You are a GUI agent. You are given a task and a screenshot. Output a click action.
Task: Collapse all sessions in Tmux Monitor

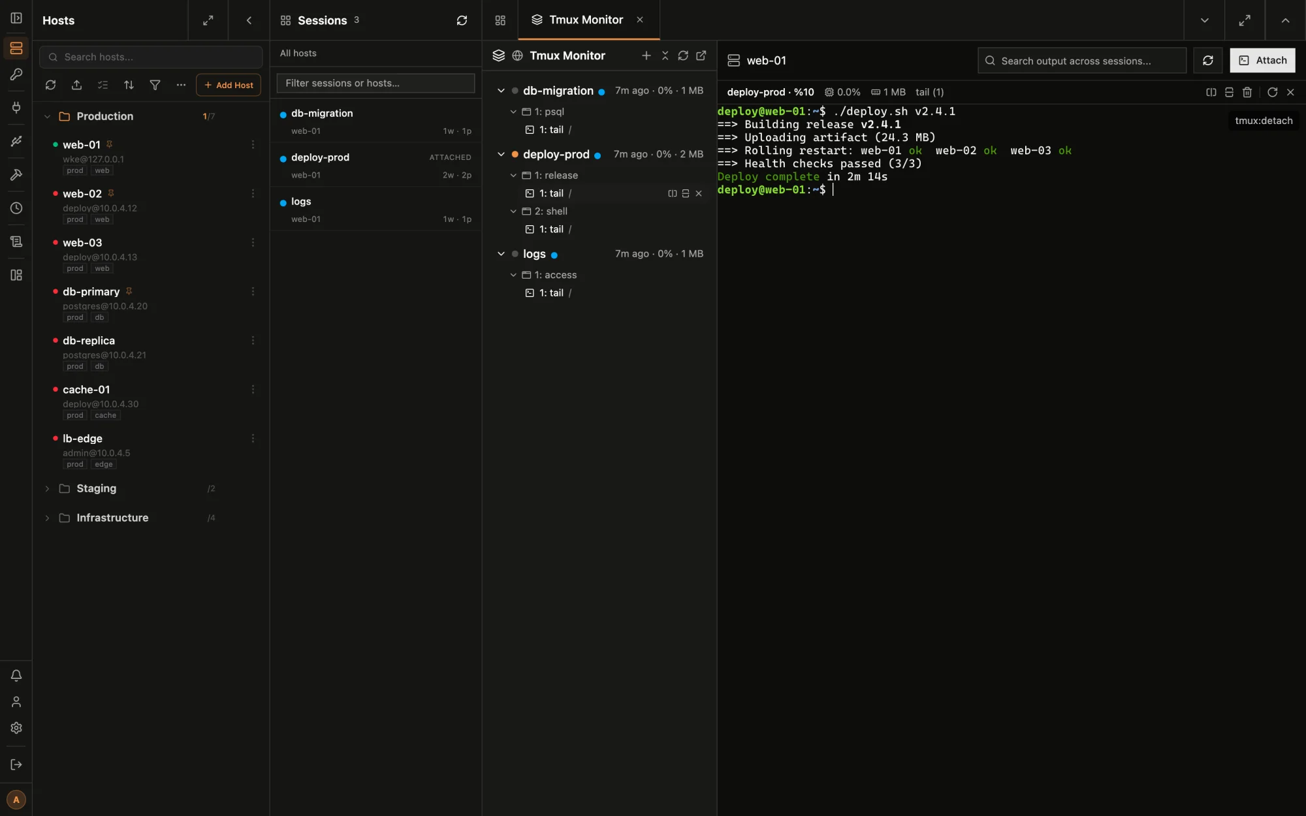click(x=665, y=55)
